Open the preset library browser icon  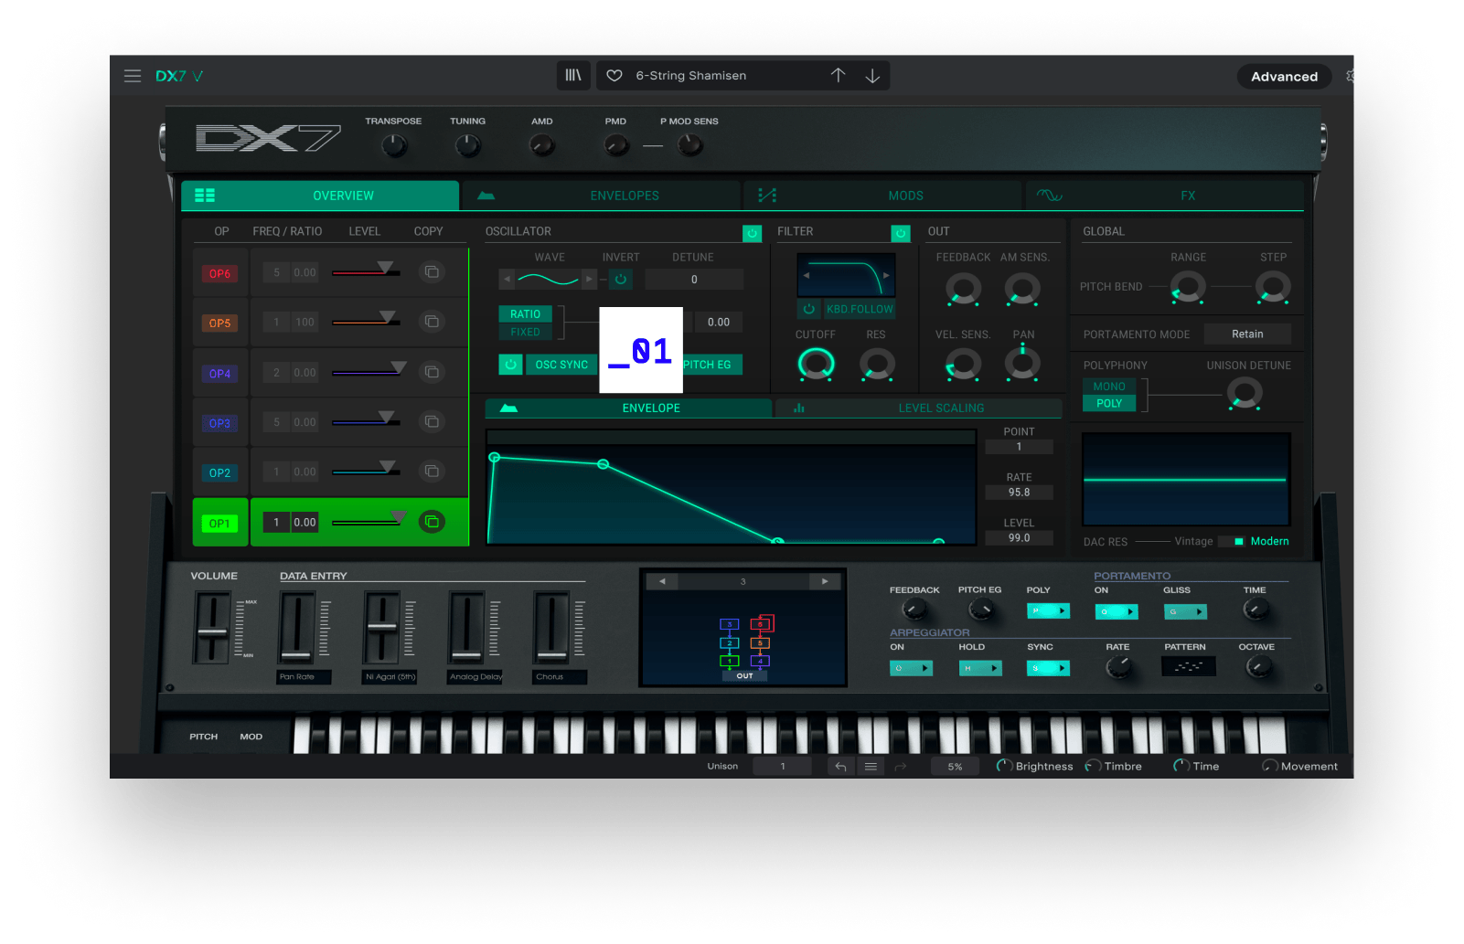[573, 76]
